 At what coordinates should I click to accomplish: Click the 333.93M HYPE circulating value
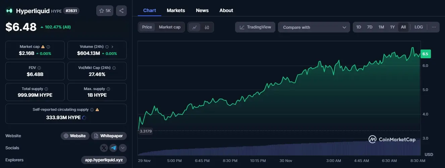tap(63, 117)
